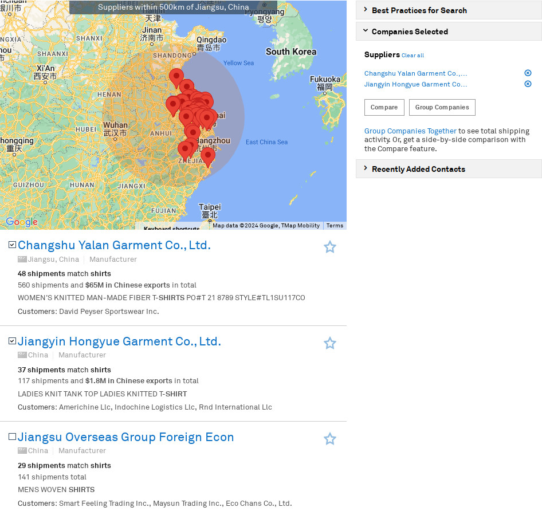The height and width of the screenshot is (515, 542).
Task: Expand the Best Practices for Search section
Action: [x=419, y=10]
